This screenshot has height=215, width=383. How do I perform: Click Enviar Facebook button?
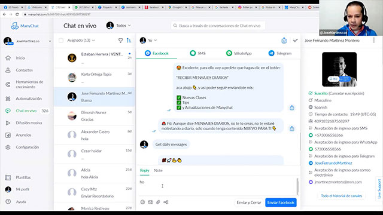tap(281, 202)
